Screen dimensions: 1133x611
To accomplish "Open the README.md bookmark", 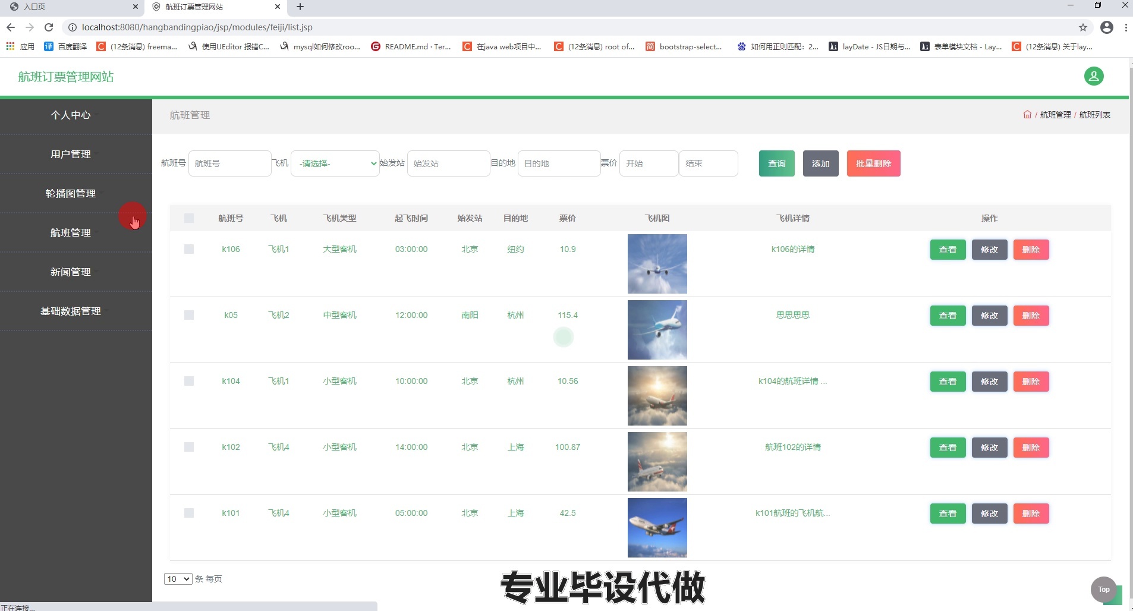I will 411,46.
